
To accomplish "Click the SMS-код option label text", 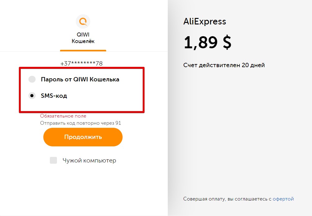I will coord(54,96).
